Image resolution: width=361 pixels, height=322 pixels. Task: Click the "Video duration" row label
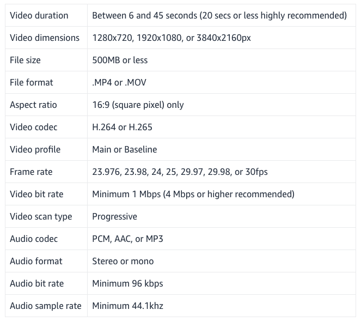(x=39, y=15)
